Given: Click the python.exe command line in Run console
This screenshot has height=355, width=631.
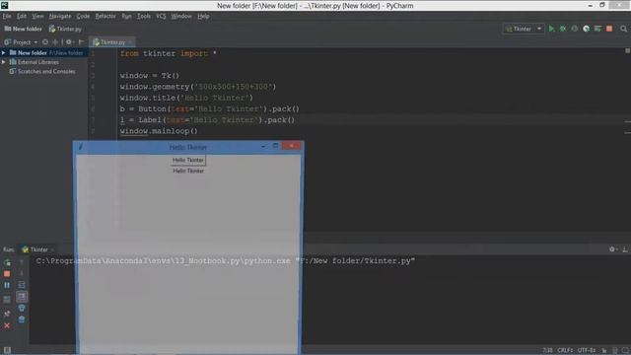Looking at the screenshot, I should point(226,261).
